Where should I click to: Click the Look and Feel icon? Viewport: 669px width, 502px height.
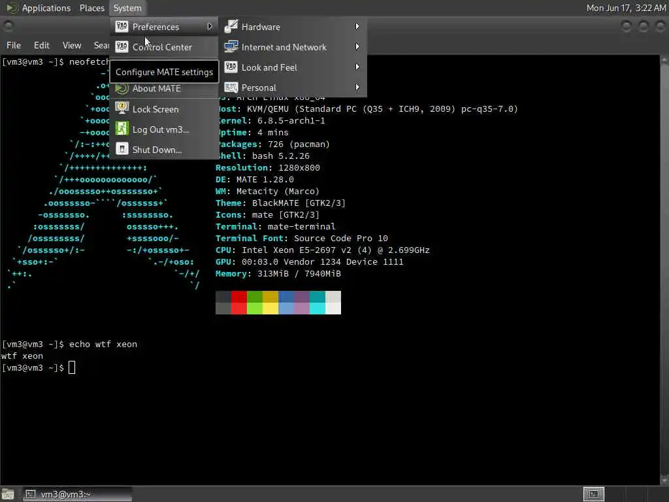[231, 67]
